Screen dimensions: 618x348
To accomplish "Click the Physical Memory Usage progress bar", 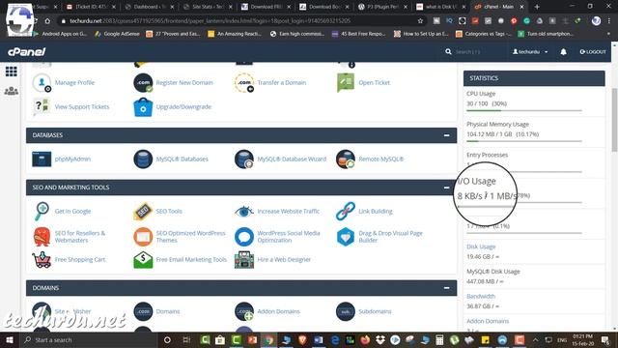I will tap(524, 141).
